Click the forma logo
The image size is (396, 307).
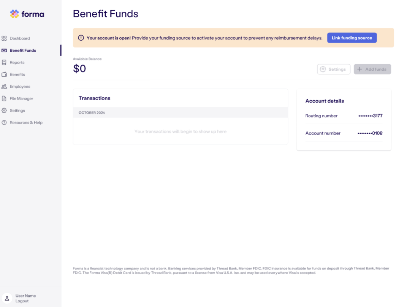click(x=27, y=14)
